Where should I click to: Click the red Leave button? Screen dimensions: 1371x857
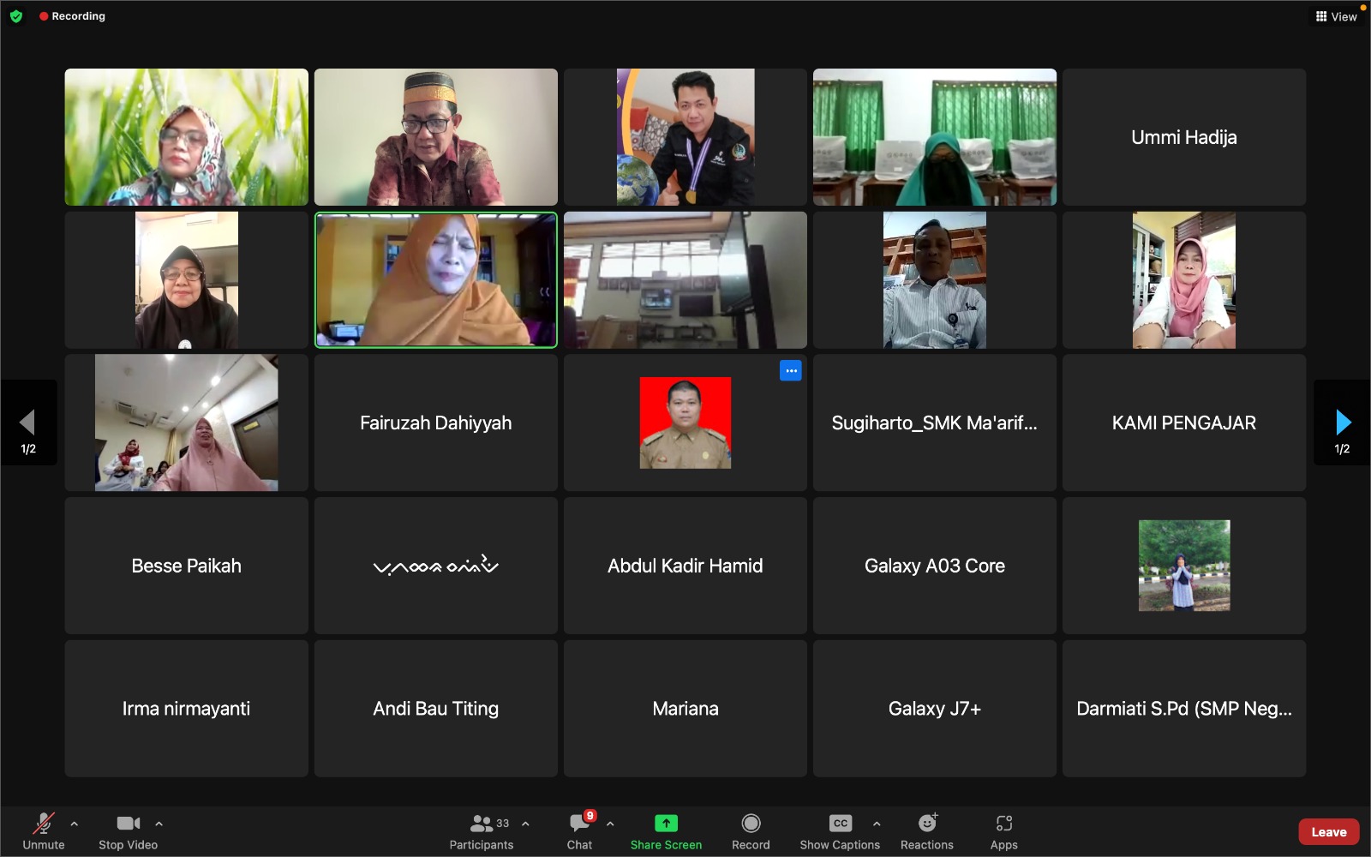[x=1328, y=832]
